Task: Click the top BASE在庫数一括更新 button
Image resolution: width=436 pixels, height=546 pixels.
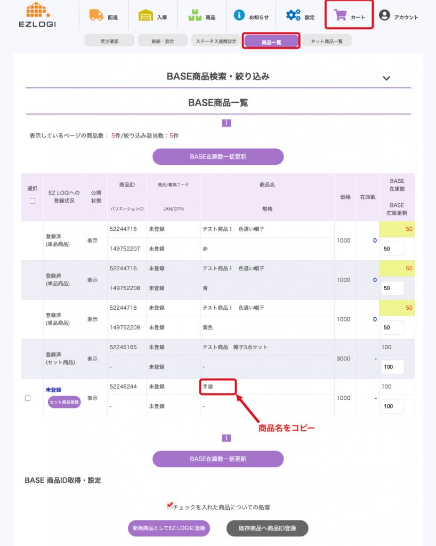Action: (x=218, y=157)
